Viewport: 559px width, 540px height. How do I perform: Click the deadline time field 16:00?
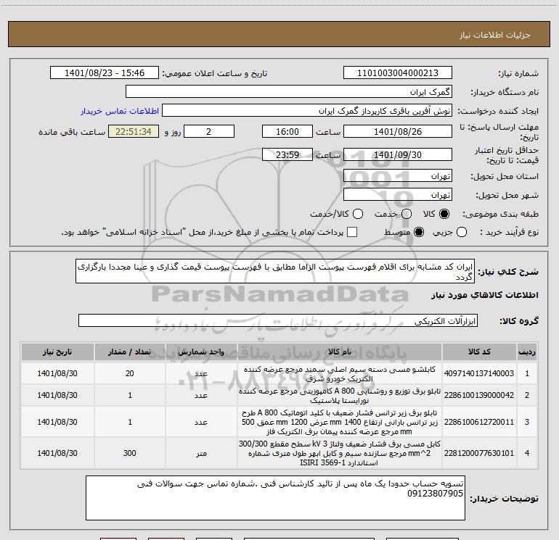pos(287,131)
